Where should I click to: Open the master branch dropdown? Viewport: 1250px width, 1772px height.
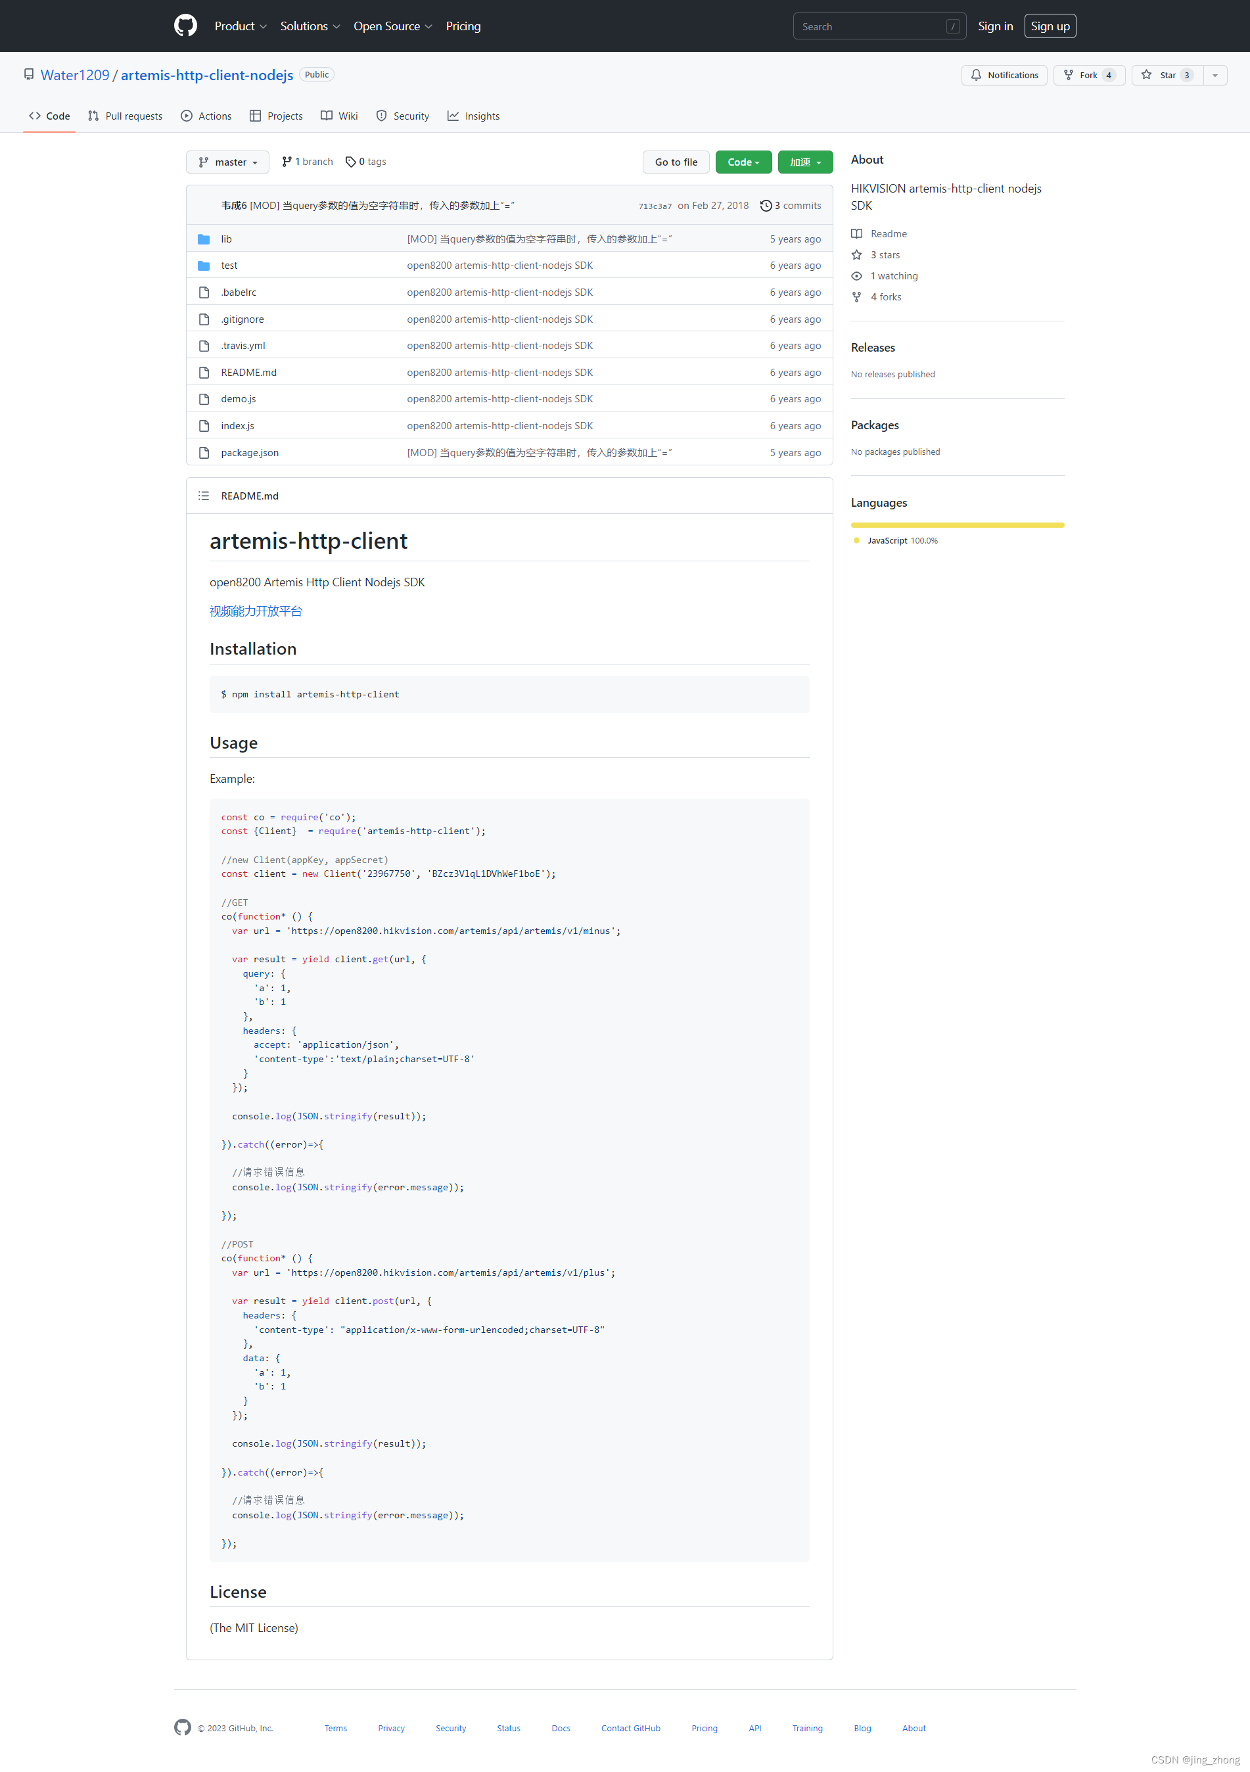pos(227,162)
